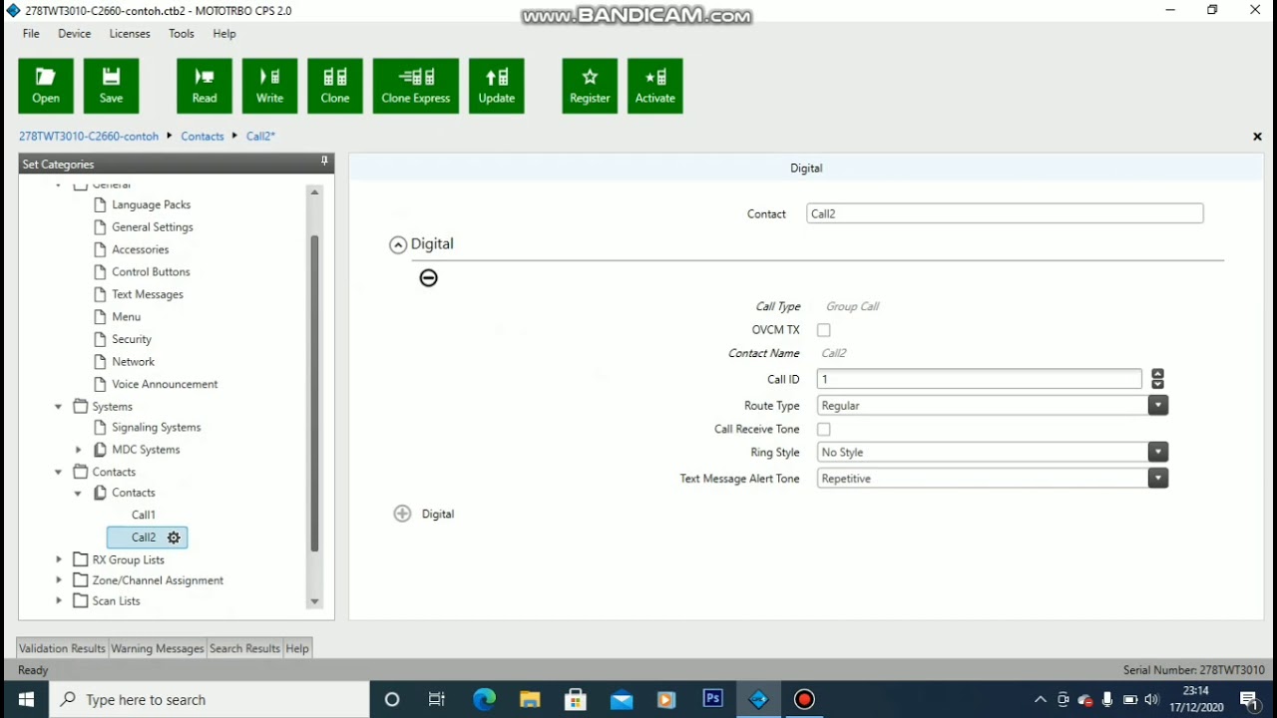
Task: Select Call1 in the contacts tree
Action: pos(144,515)
